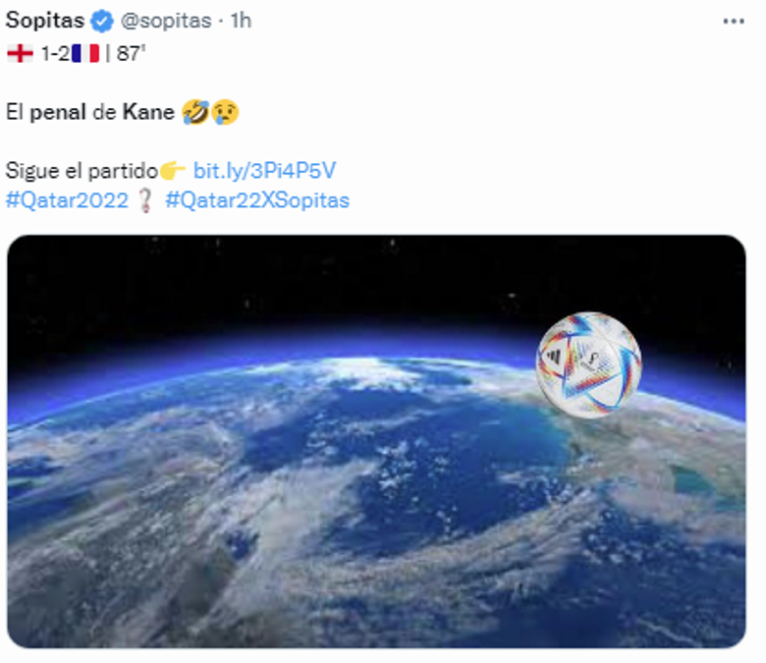The image size is (766, 663).
Task: Click the England flag emoji
Action: tap(20, 54)
